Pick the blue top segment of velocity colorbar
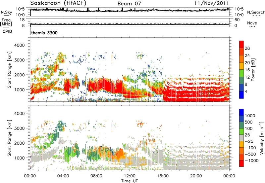This screenshot has width=265, height=183. coord(241,112)
